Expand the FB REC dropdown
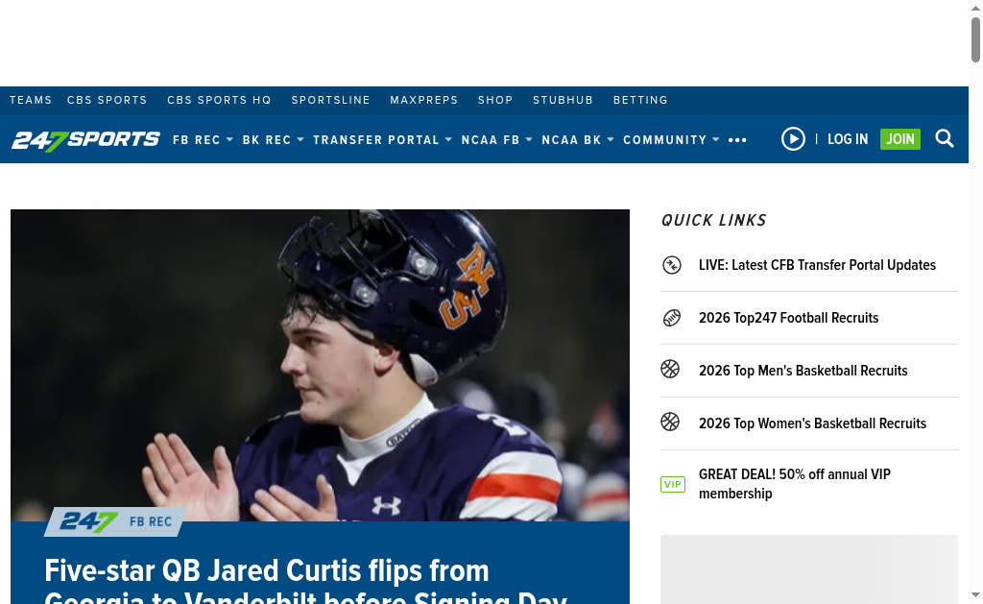983x604 pixels. tap(203, 140)
